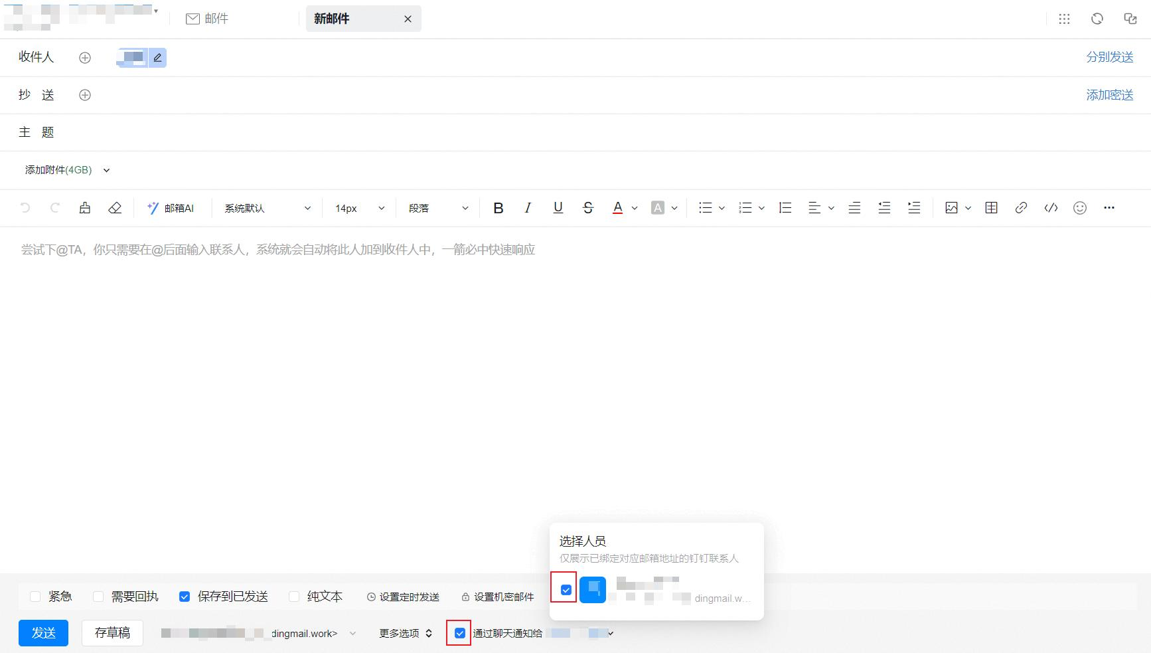The image size is (1151, 653).
Task: Use the eraser to clear formatting
Action: pyautogui.click(x=115, y=208)
